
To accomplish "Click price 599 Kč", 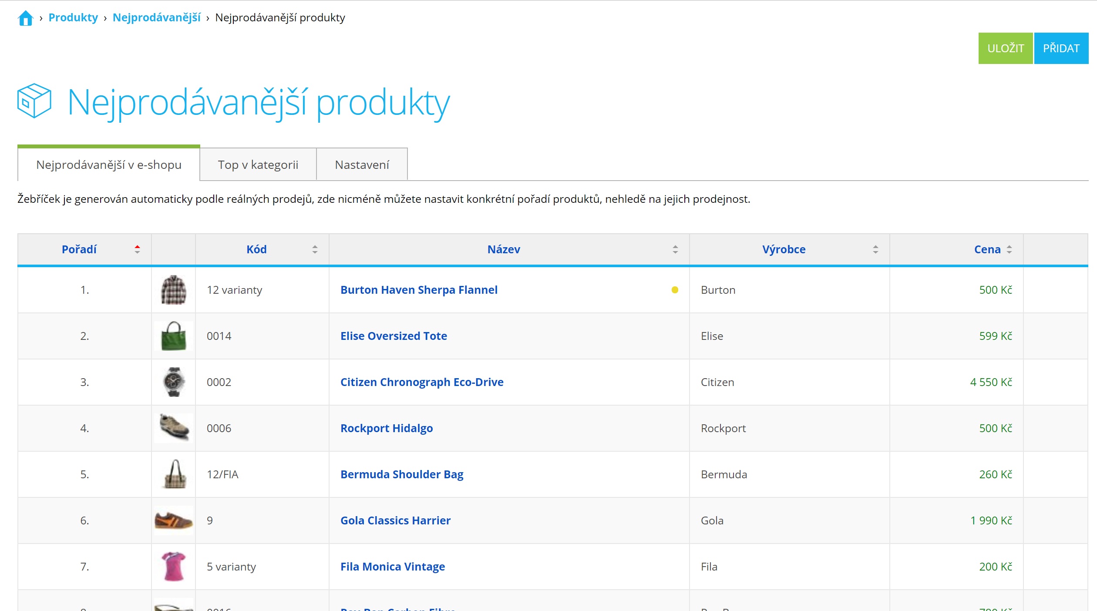I will (x=996, y=336).
